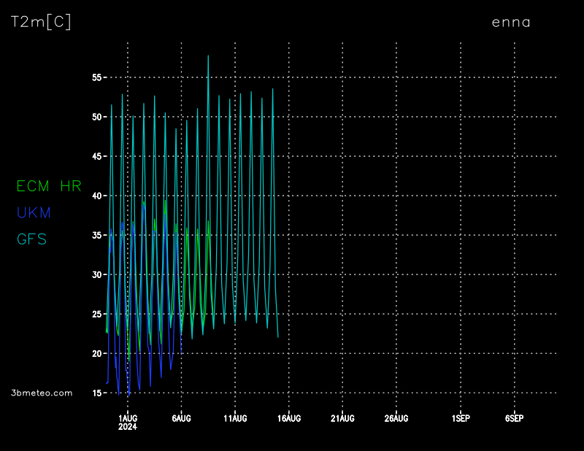Click the T2m[C] chart title
Viewport: 584px width, 451px height.
[x=41, y=23]
